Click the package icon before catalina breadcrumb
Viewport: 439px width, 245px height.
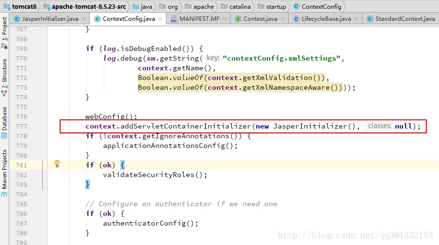[x=224, y=6]
